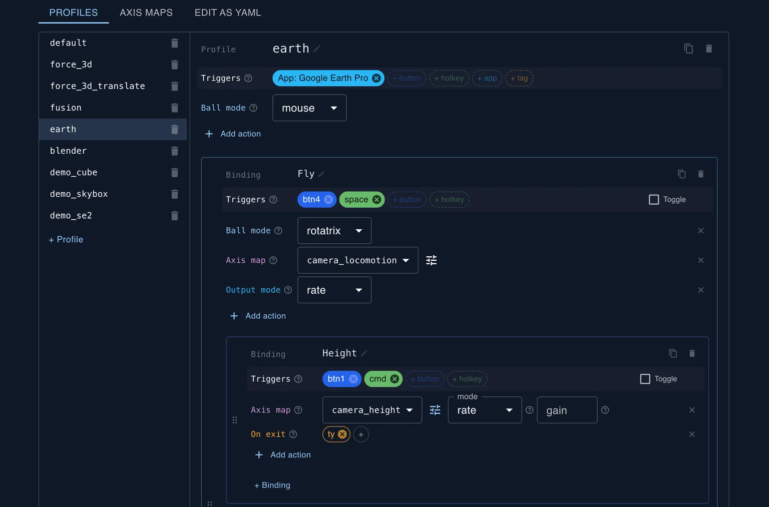Duplicate the earth profile
This screenshot has width=769, height=507.
coord(688,49)
